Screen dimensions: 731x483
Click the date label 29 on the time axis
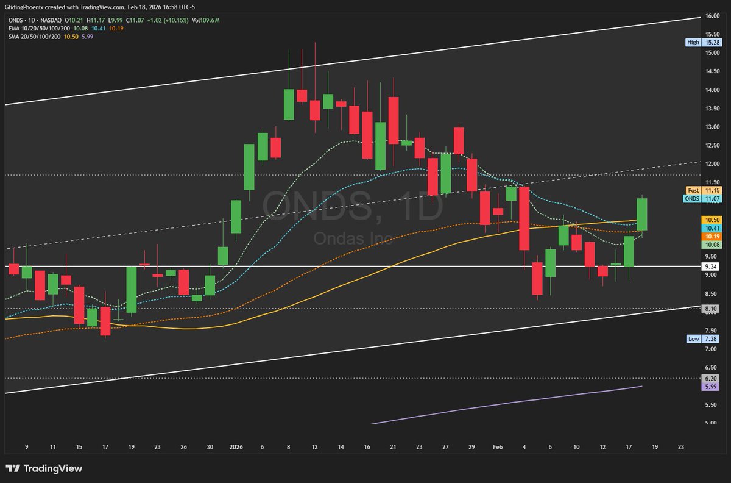click(x=472, y=446)
